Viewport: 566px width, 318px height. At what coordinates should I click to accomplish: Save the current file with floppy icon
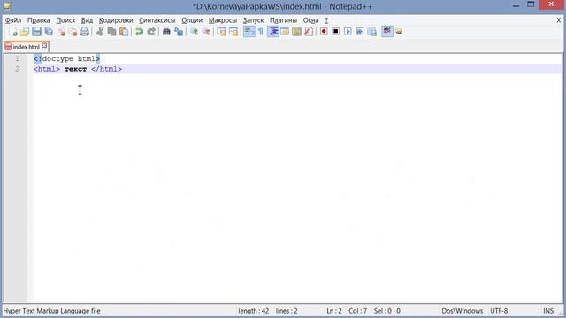[x=36, y=32]
